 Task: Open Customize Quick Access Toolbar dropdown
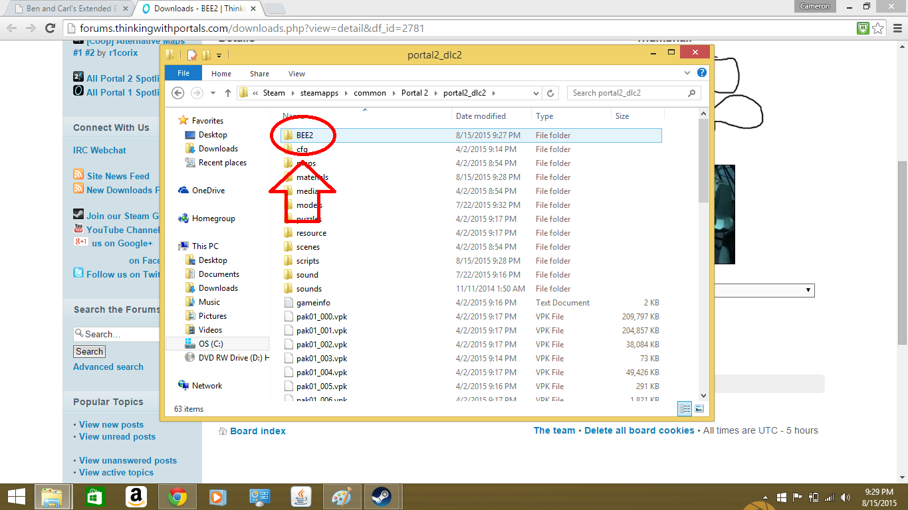[219, 55]
